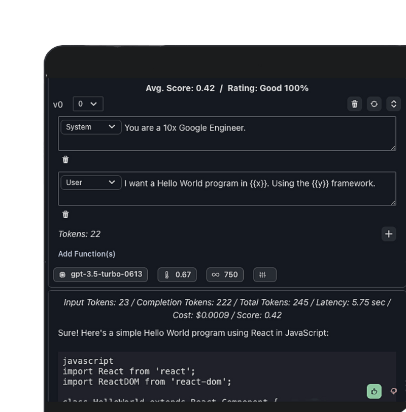Rate the response with thumbs down
The height and width of the screenshot is (412, 406).
[394, 391]
